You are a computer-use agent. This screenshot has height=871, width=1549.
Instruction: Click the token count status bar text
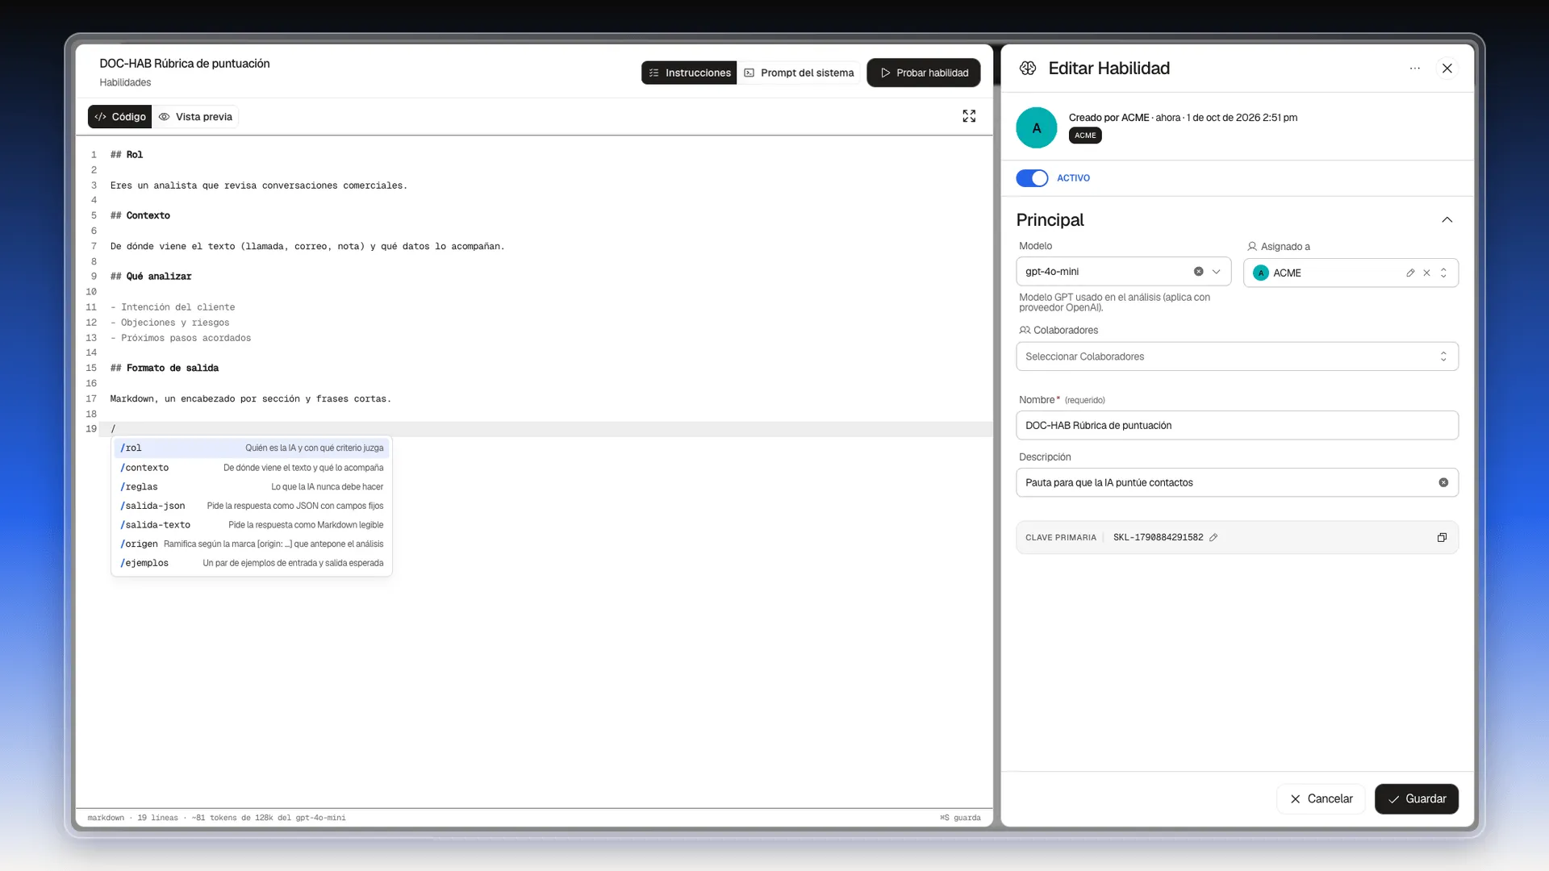pos(269,818)
